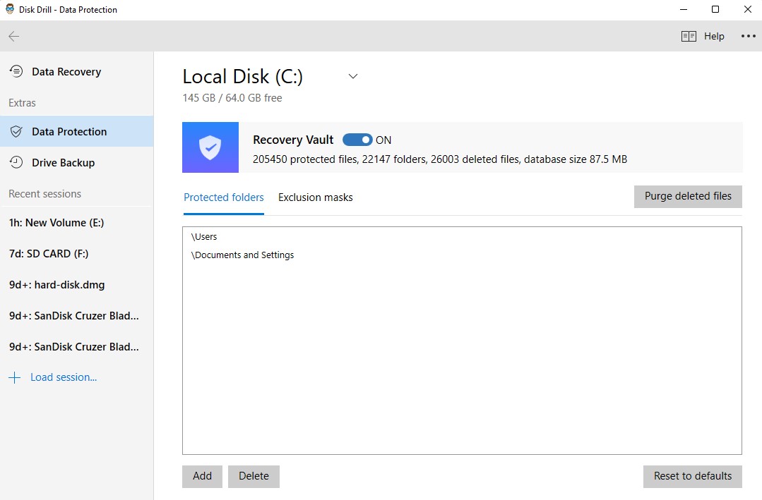Click the plus icon beside Load session
The height and width of the screenshot is (500, 762).
(x=15, y=378)
